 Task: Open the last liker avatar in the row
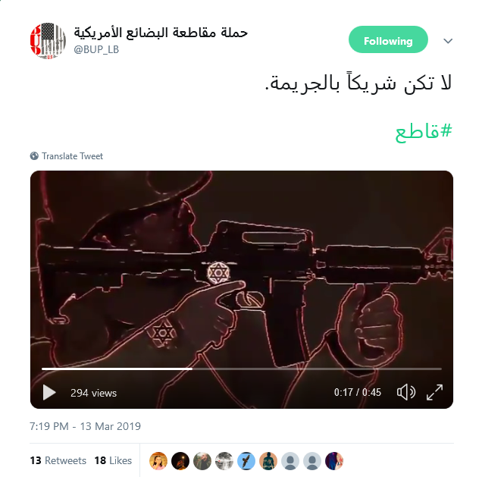[x=334, y=461]
